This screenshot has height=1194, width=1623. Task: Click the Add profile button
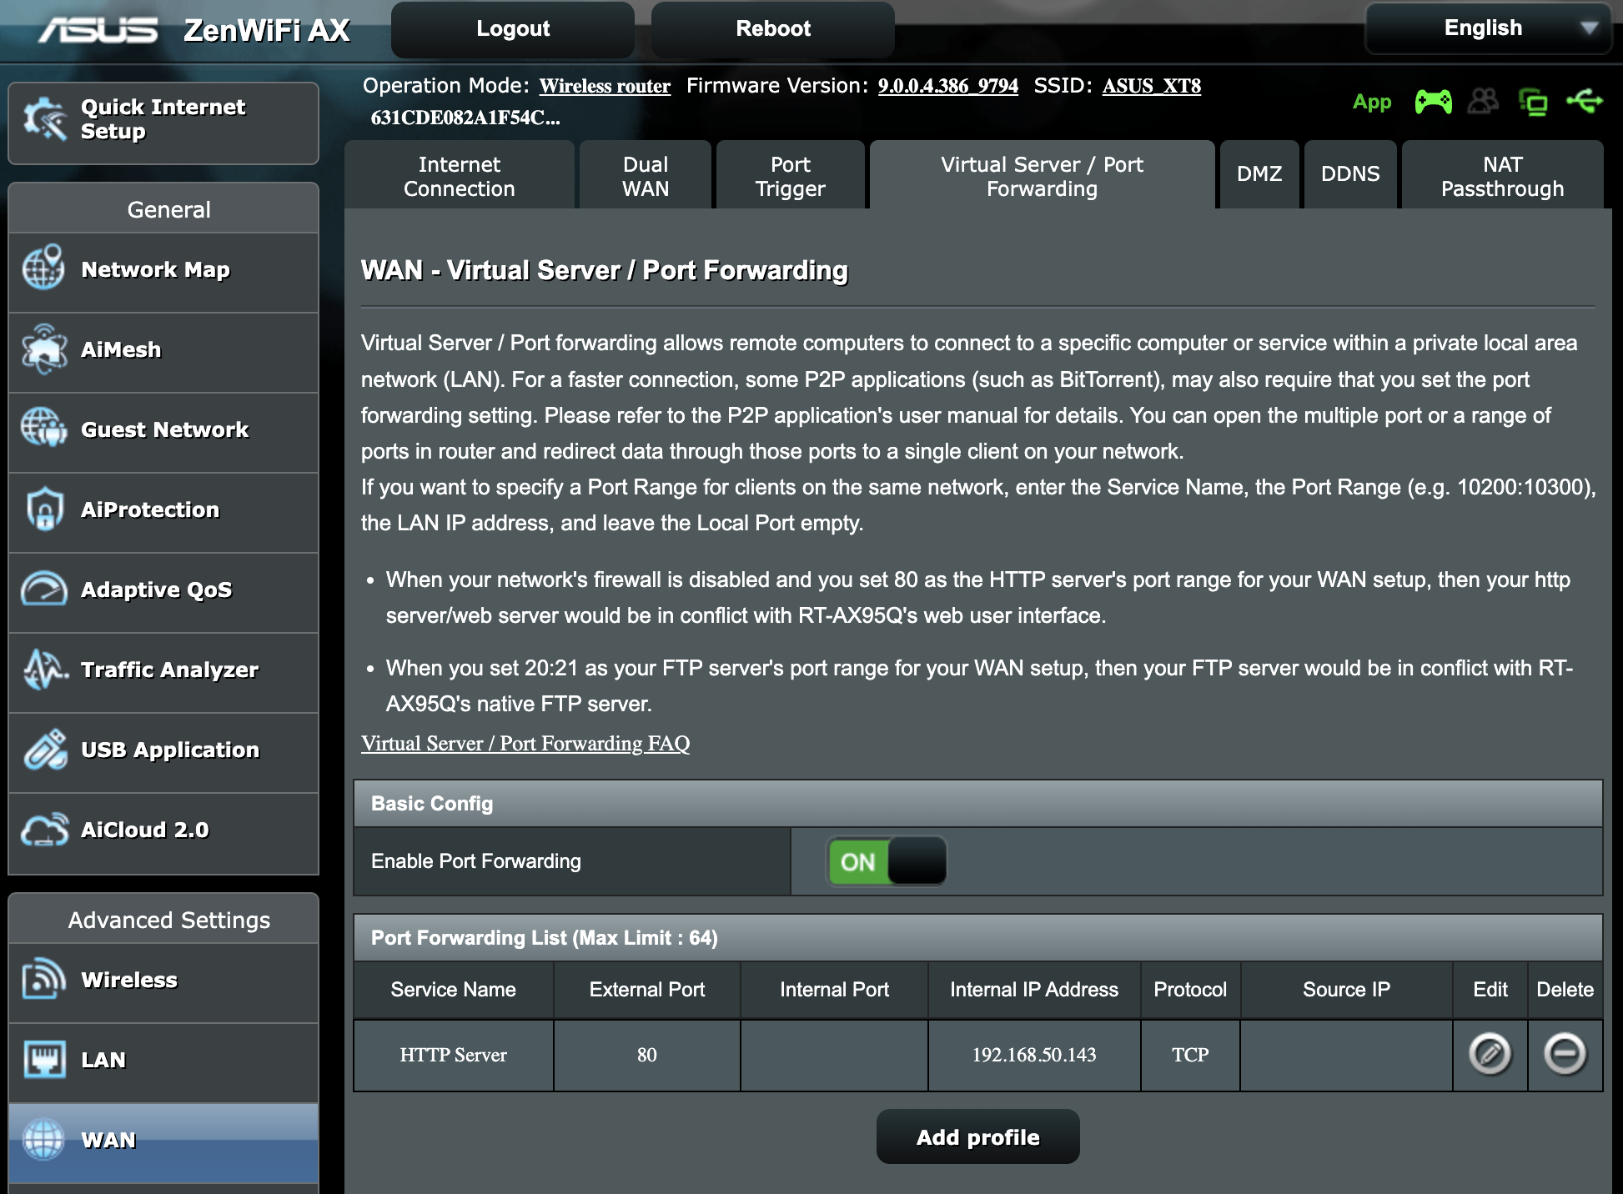click(x=977, y=1136)
